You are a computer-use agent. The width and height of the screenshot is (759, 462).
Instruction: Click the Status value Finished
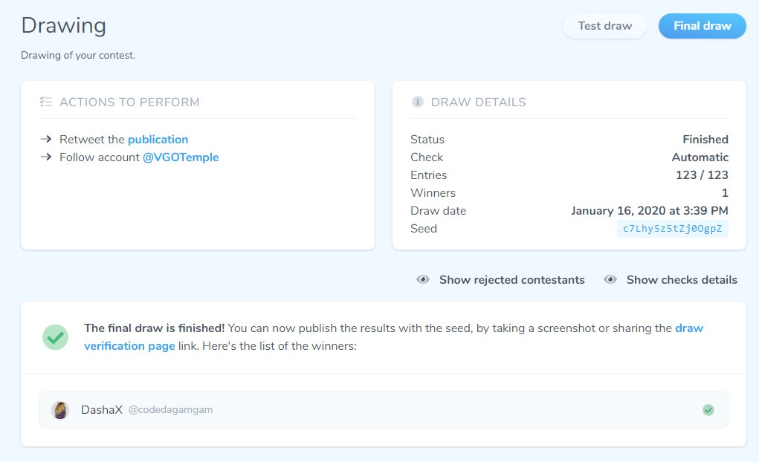(705, 140)
